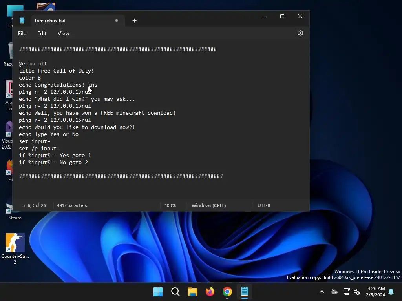Click Notepad icon in taskbar

245,292
